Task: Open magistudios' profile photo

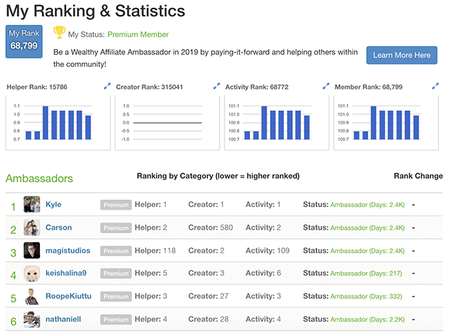Action: [x=32, y=251]
